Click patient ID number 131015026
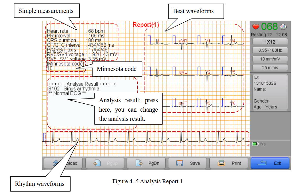303x195 pixels. click(x=265, y=83)
